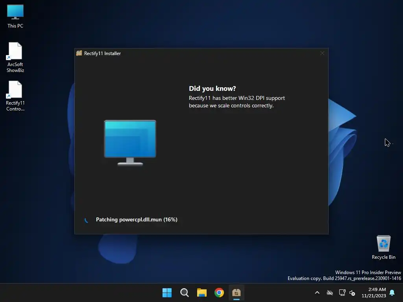This screenshot has width=403, height=302.
Task: Open the Windows Start menu
Action: coord(167,293)
